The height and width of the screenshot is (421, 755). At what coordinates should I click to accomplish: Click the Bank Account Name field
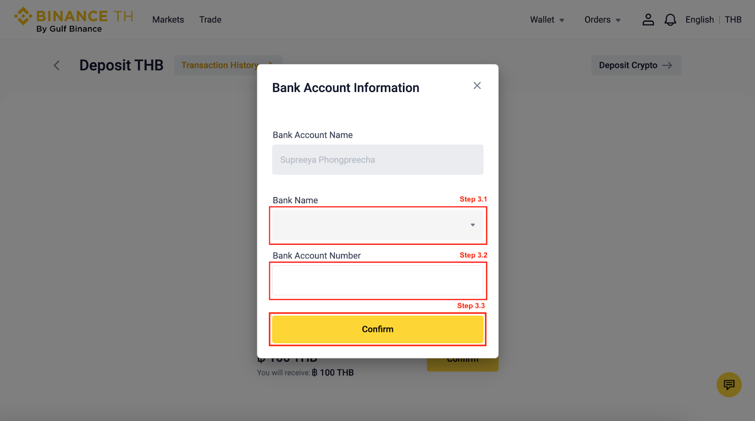click(x=377, y=160)
